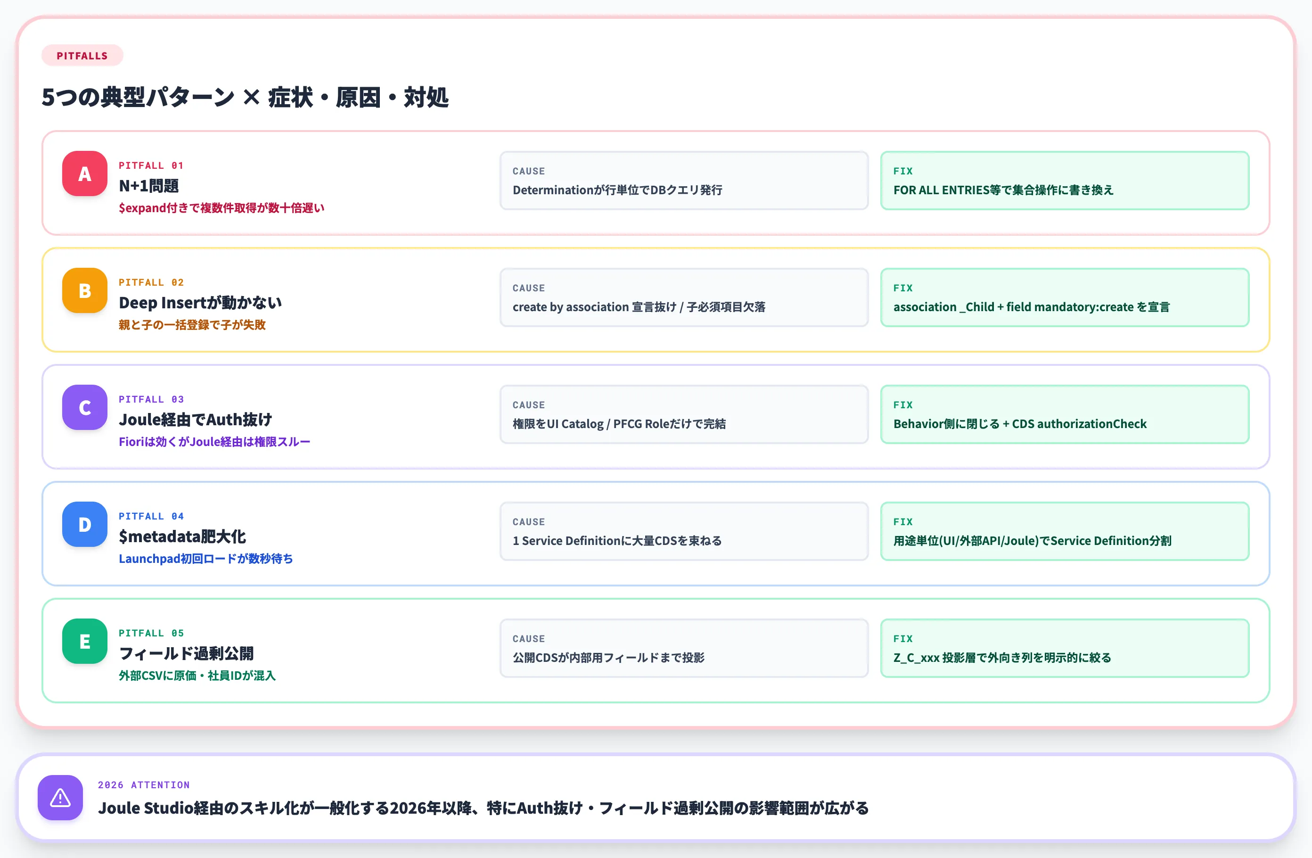This screenshot has width=1312, height=858.
Task: Click the PITFALL 03 label
Action: tap(151, 399)
